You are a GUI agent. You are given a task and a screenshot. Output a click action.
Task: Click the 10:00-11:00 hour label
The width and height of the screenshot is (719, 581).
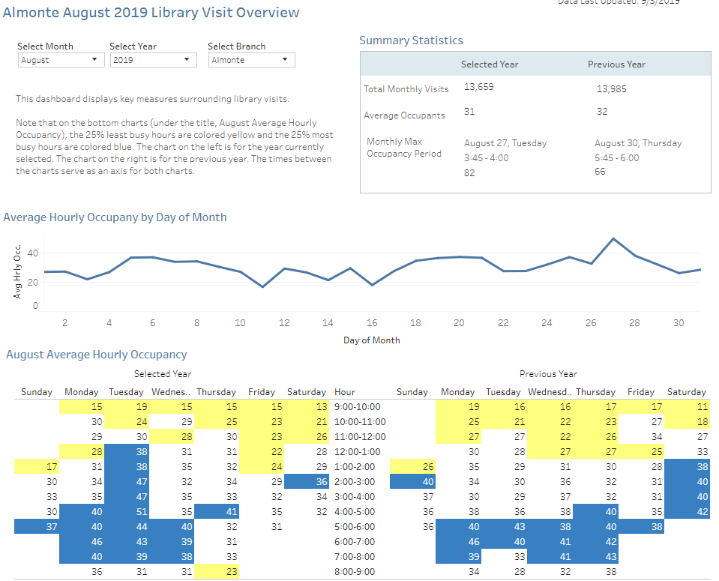point(360,422)
